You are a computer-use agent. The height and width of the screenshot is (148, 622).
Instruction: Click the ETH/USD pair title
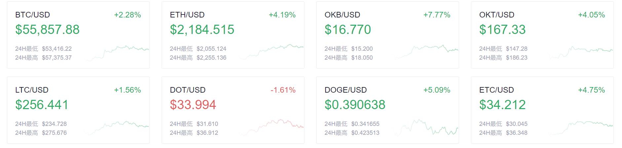click(x=187, y=15)
